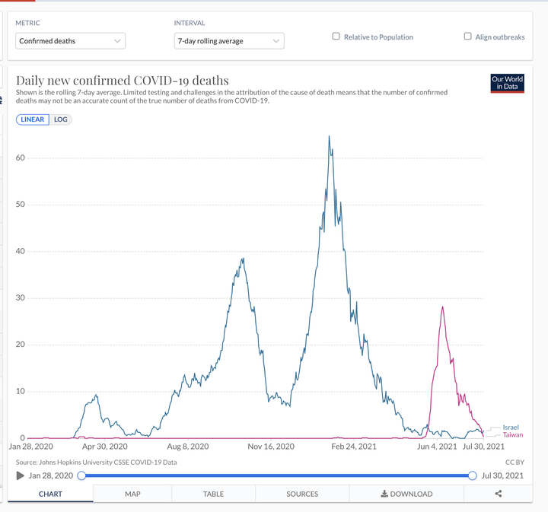Click the Aug 8, 2020 axis label
This screenshot has width=548, height=512.
188,447
